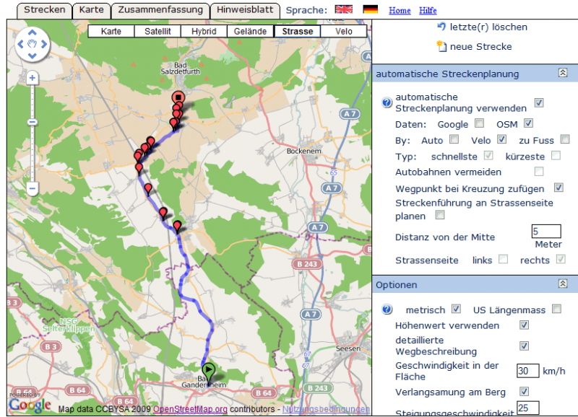Click the pan control hand icon

[x=33, y=45]
